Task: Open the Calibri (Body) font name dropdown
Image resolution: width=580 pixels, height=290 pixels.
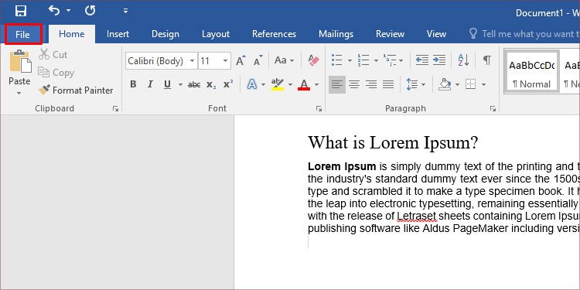Action: coord(192,60)
